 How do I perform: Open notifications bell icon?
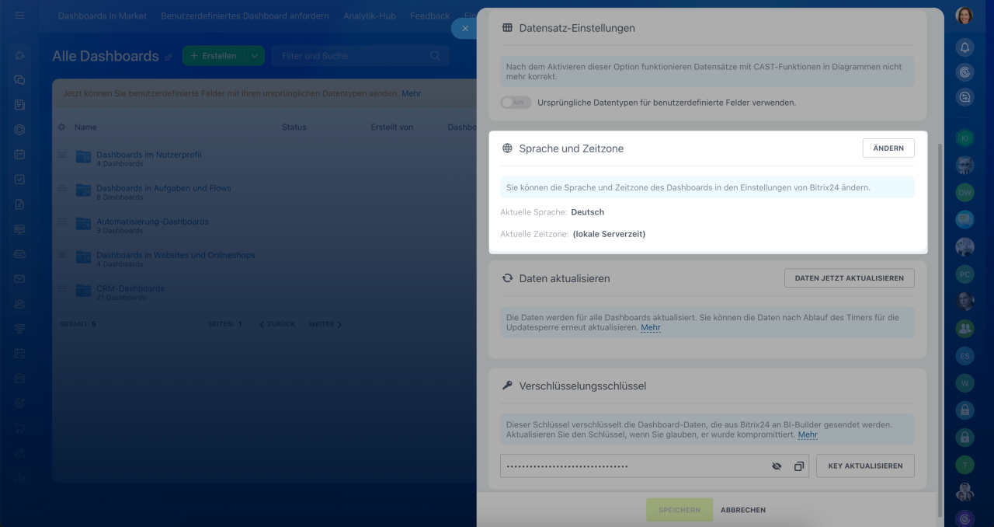964,47
